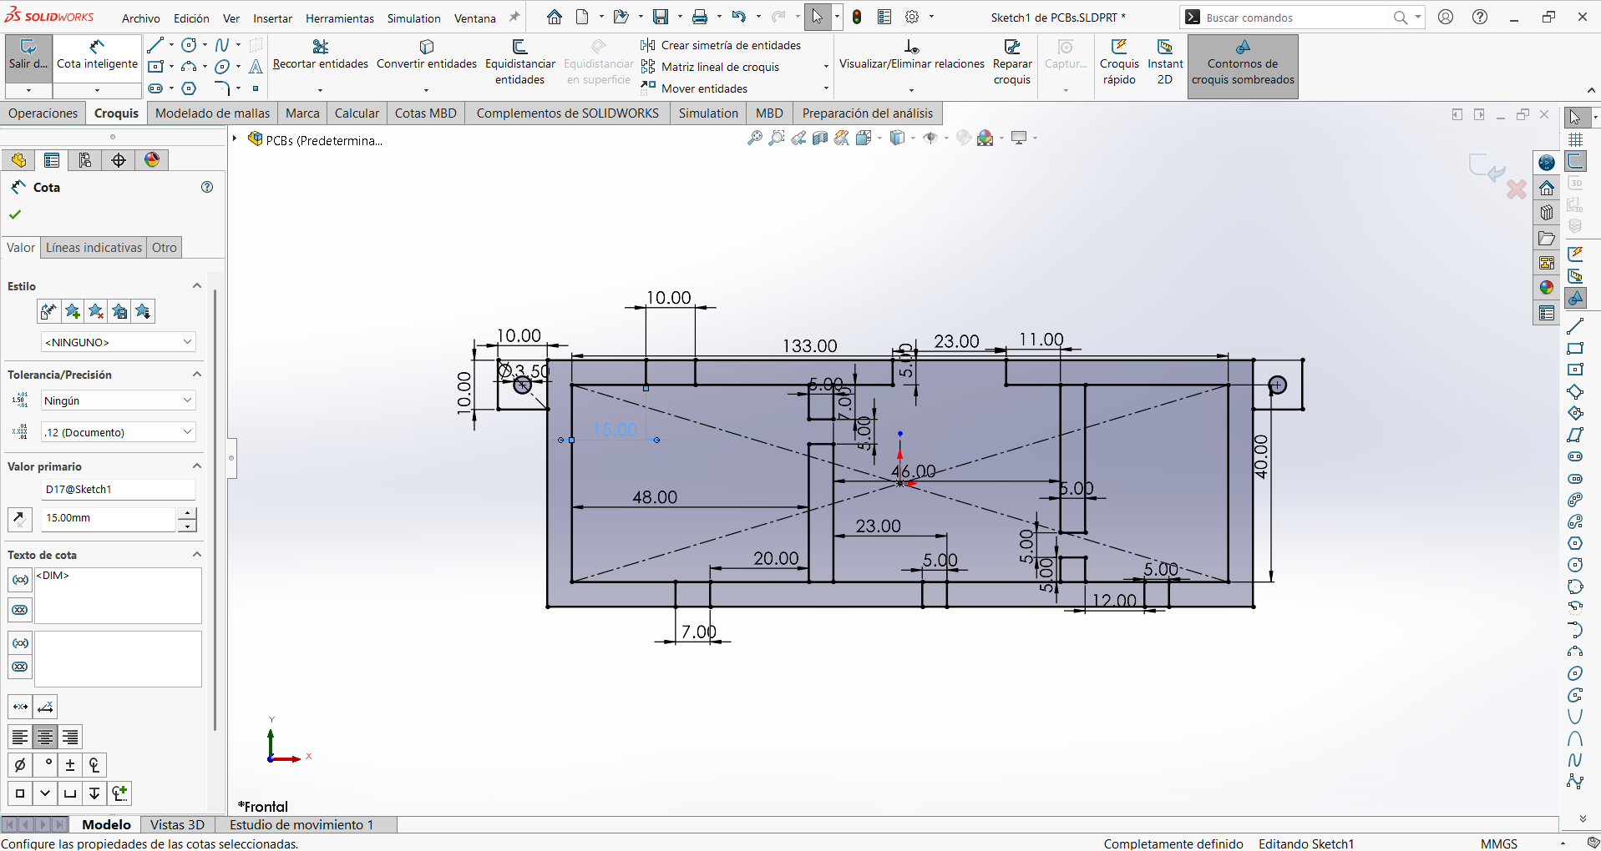Click Convertir entidades tool
This screenshot has width=1601, height=851.
[427, 57]
